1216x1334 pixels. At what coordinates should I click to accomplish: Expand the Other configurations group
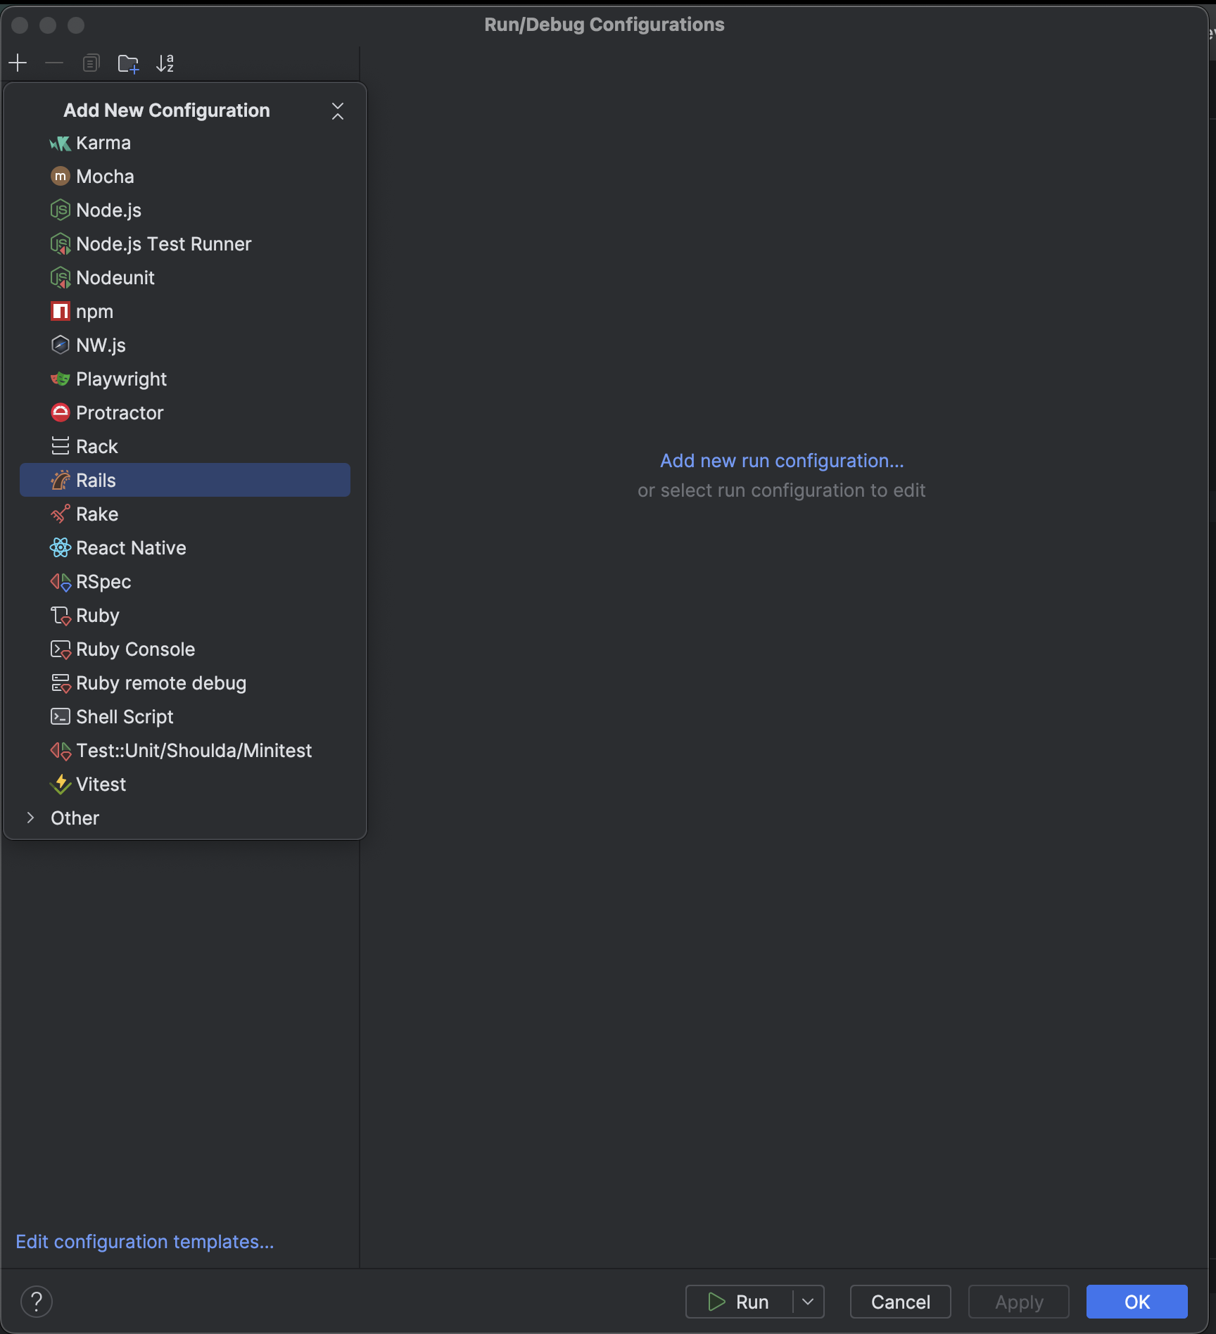click(x=30, y=818)
